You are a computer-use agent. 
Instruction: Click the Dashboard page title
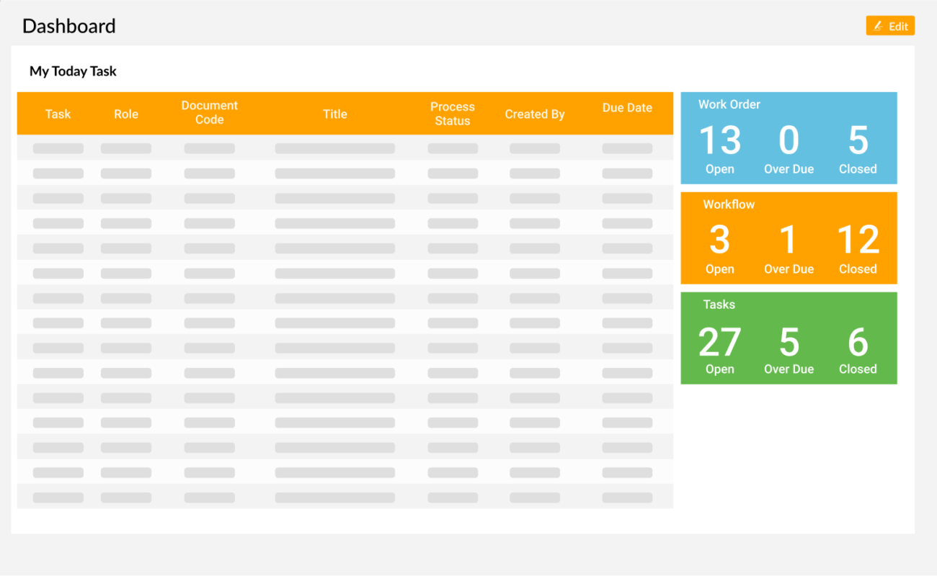[x=69, y=26]
